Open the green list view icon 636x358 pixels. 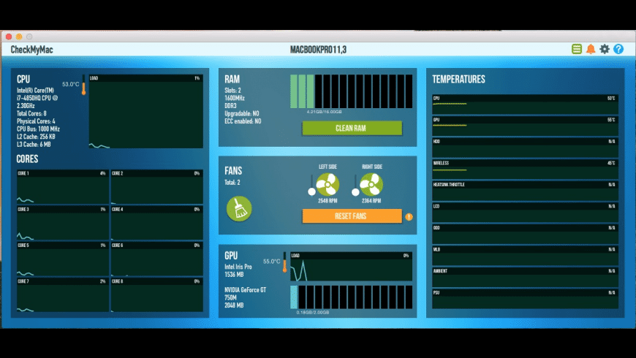576,50
